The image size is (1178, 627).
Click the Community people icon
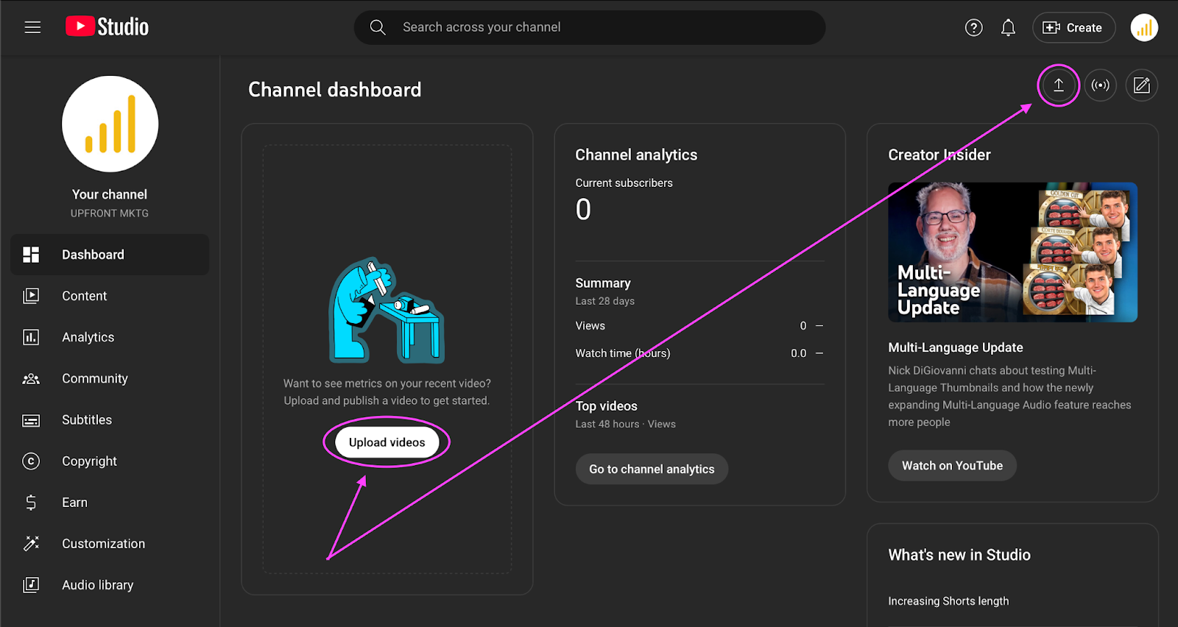coord(31,378)
